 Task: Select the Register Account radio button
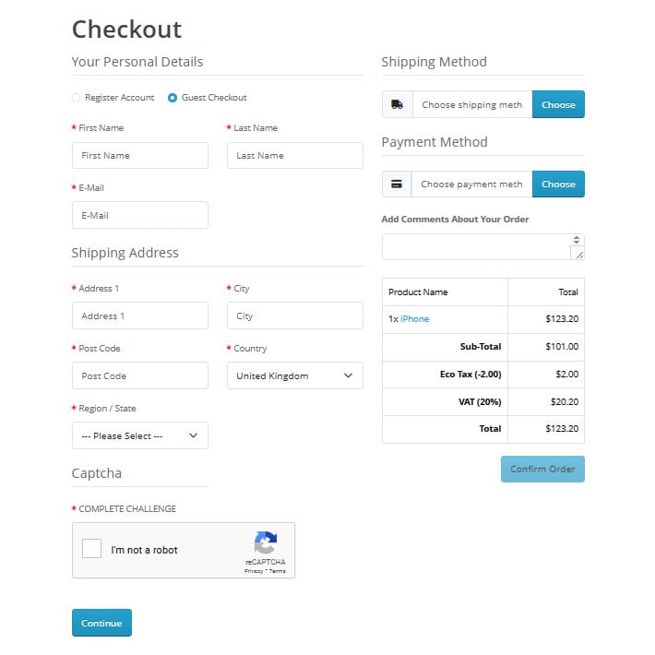(x=76, y=98)
